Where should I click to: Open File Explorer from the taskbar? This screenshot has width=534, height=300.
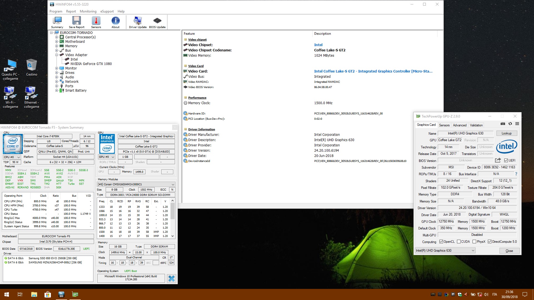click(x=34, y=294)
